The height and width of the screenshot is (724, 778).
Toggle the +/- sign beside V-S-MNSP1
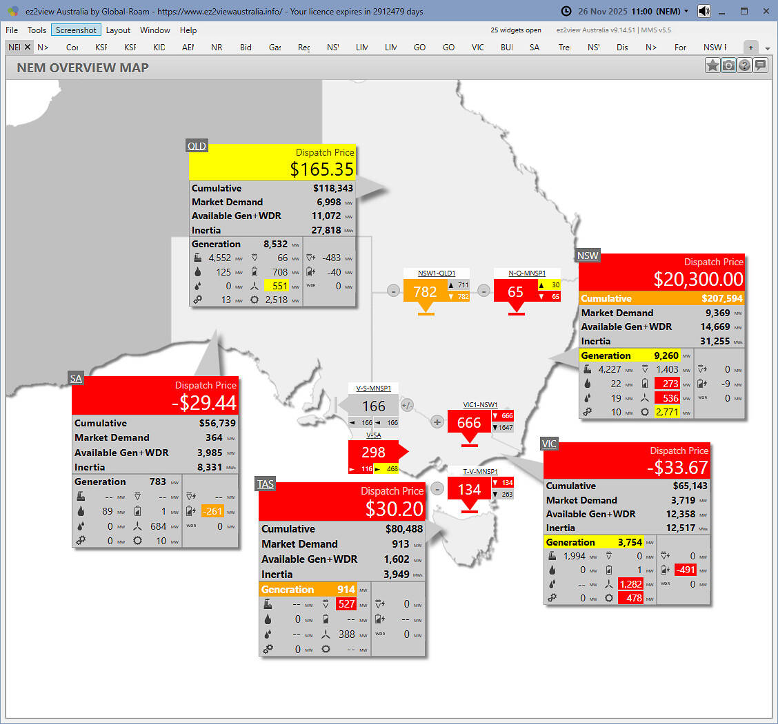[407, 405]
